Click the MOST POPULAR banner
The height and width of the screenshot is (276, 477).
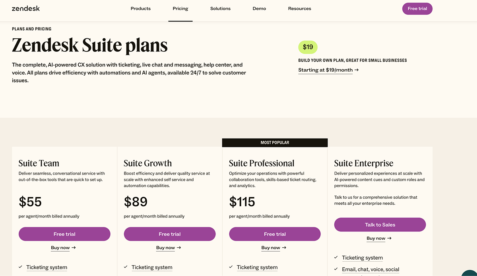point(275,142)
